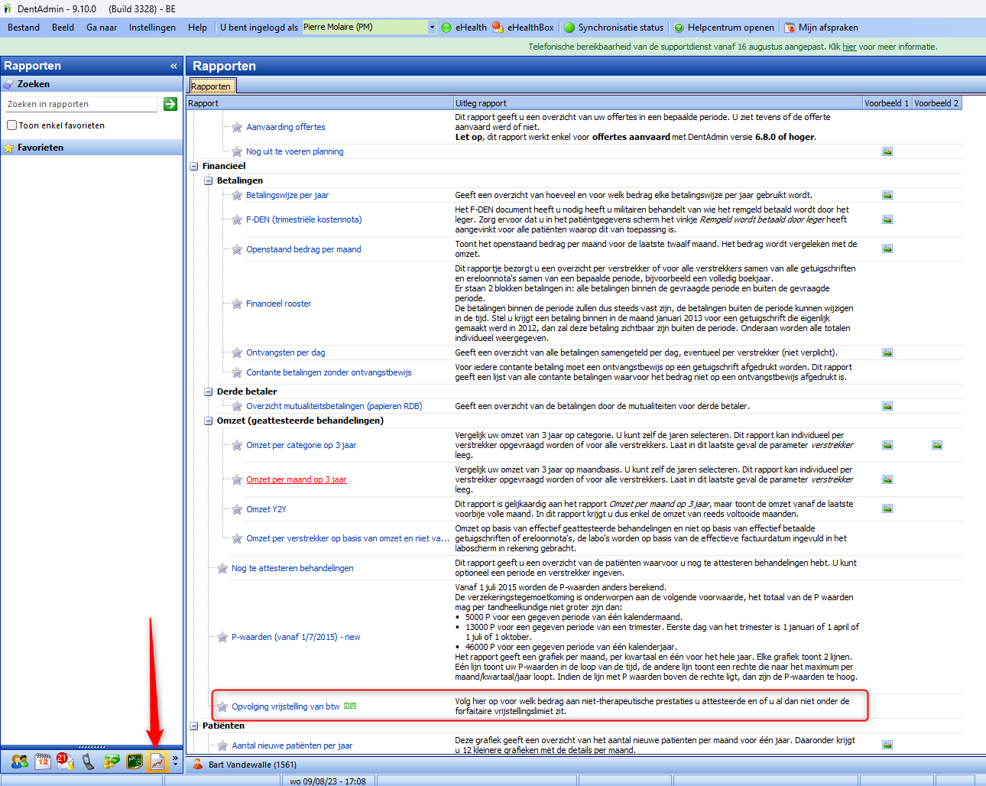986x786 pixels.
Task: Click Helpcentrum openen
Action: pyautogui.click(x=724, y=28)
